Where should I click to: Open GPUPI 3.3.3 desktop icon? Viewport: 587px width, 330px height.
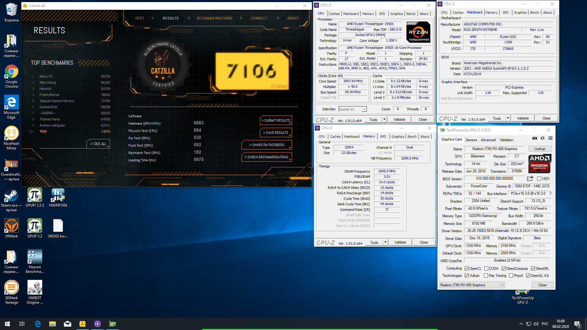[x=35, y=197]
